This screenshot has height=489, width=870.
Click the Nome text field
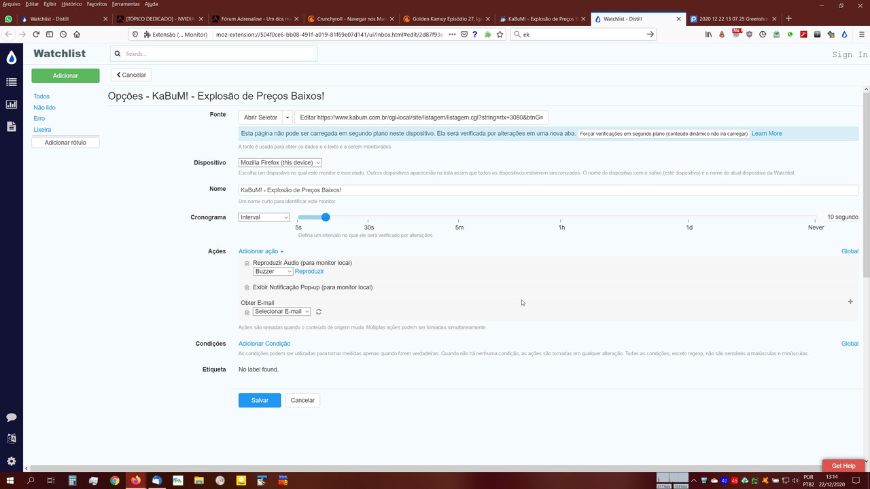(x=549, y=190)
